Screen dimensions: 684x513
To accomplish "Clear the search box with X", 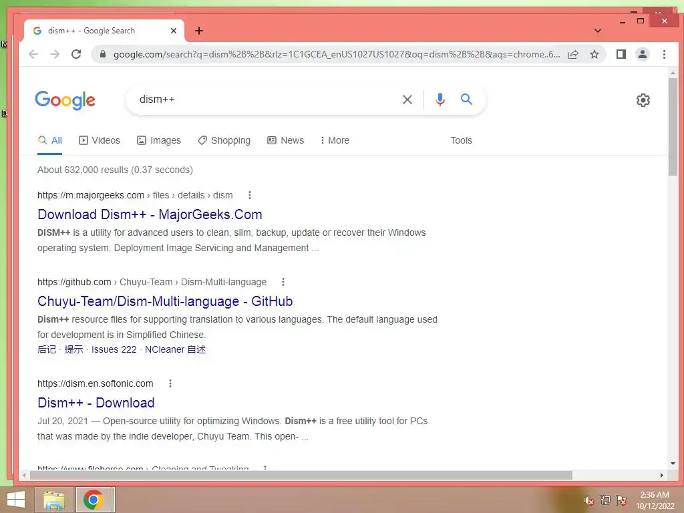I will (407, 100).
